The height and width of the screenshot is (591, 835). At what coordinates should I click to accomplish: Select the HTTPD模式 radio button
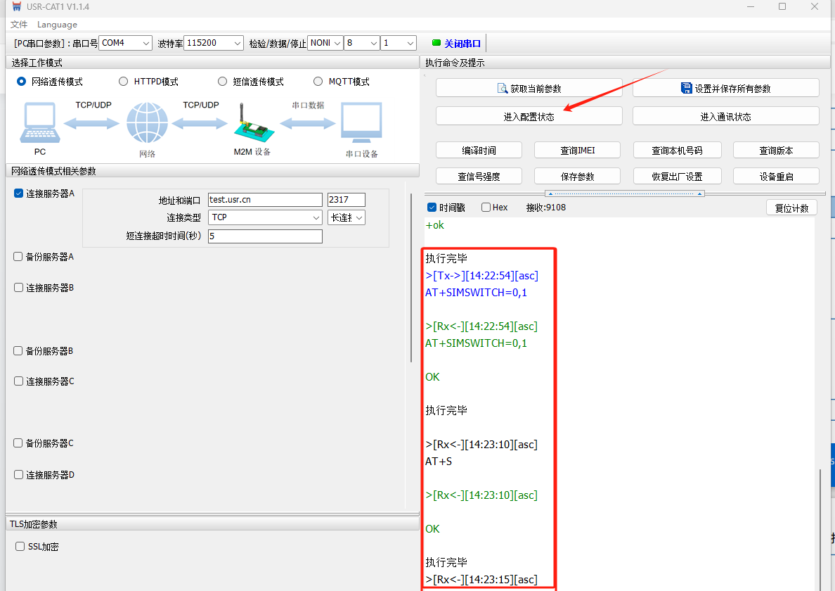click(124, 82)
